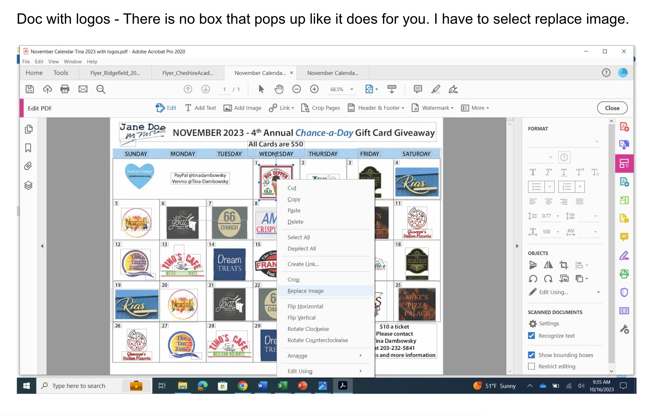Click the Zoom in plus icon
The image size is (650, 416).
click(314, 89)
